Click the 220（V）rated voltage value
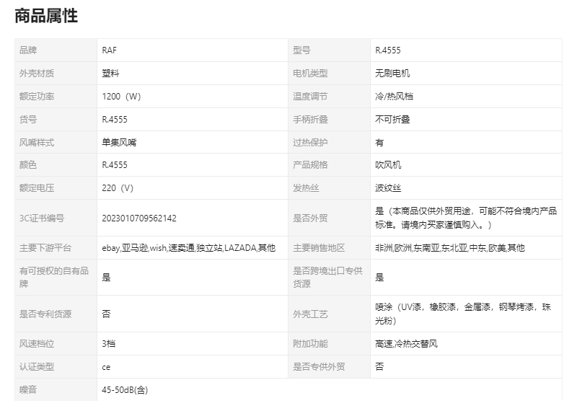 point(118,188)
